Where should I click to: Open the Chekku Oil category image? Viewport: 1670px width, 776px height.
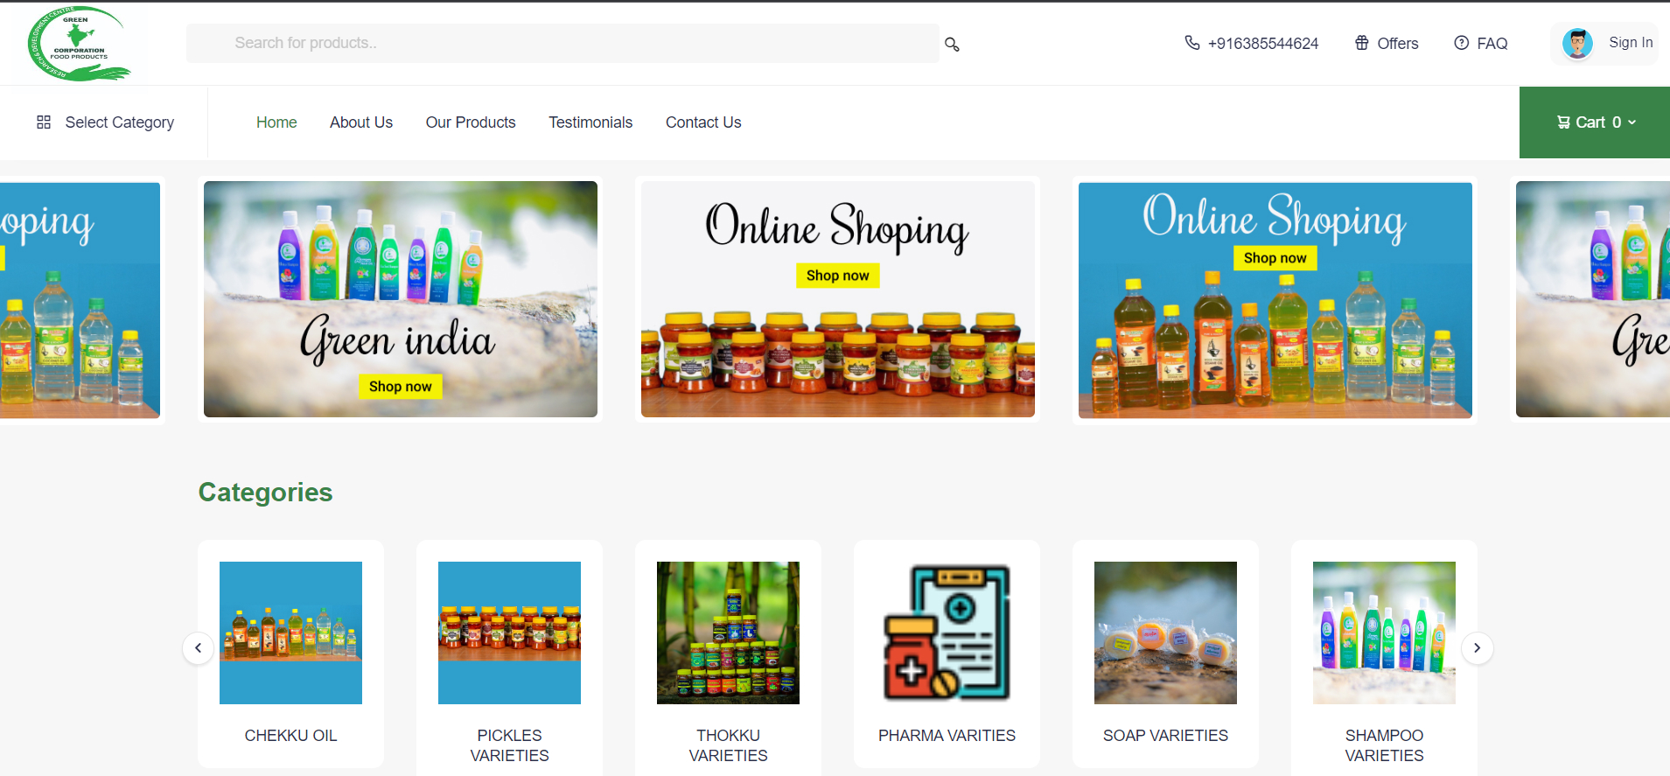[x=290, y=633]
